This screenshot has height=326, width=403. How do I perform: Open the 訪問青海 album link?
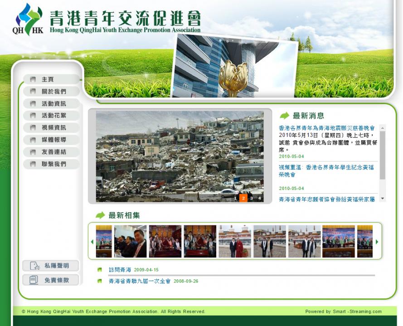[x=120, y=270]
